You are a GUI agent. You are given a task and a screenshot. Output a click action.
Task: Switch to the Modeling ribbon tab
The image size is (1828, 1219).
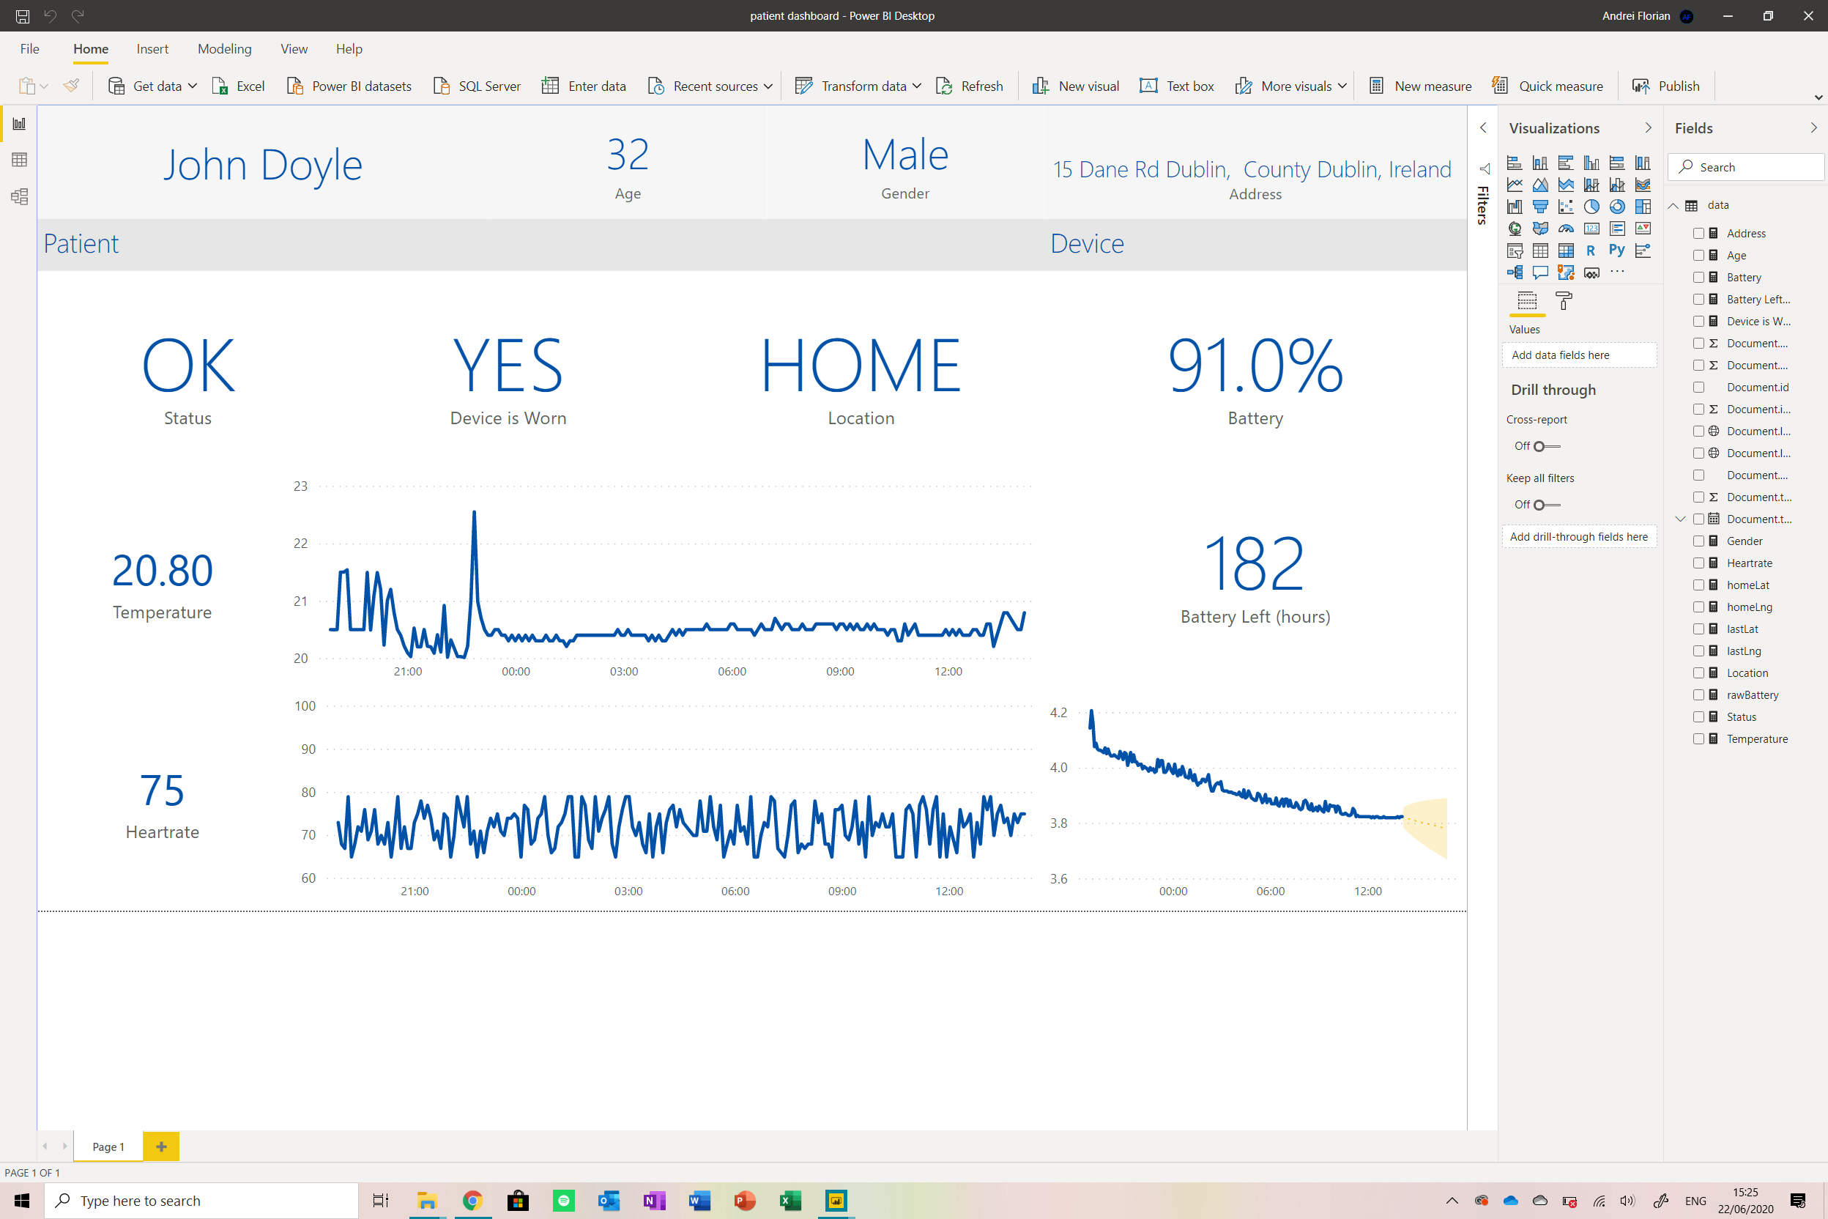(x=224, y=48)
